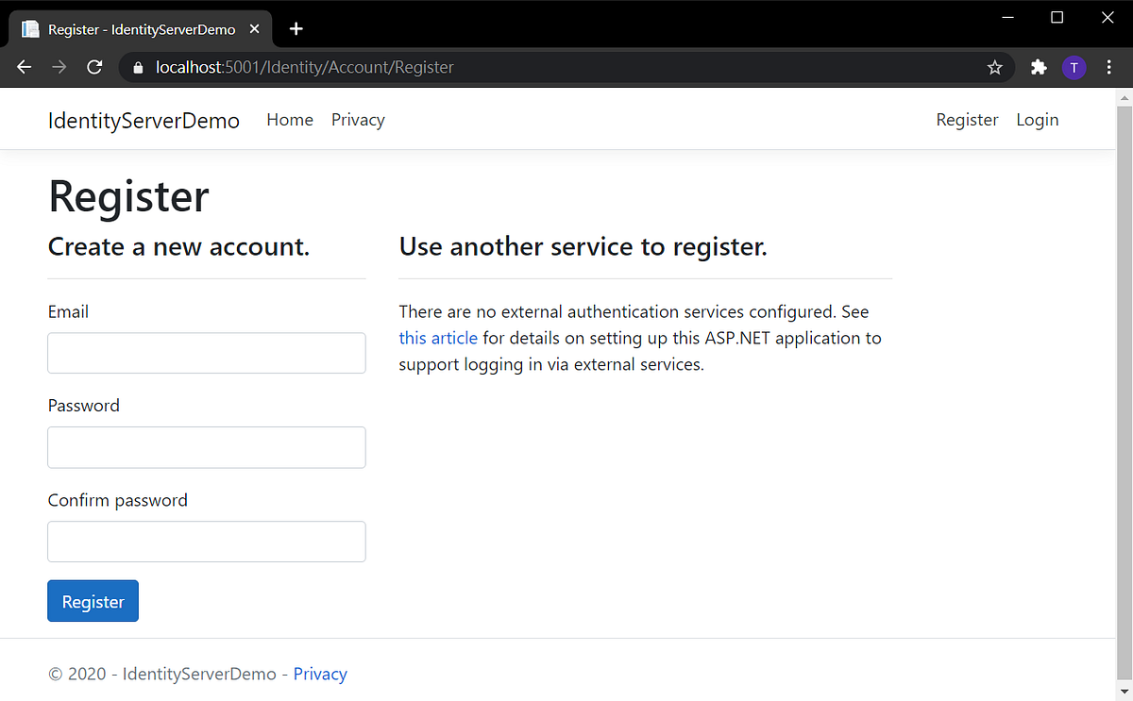The image size is (1133, 701).
Task: Click the vertical page scrollbar
Action: 1125,377
